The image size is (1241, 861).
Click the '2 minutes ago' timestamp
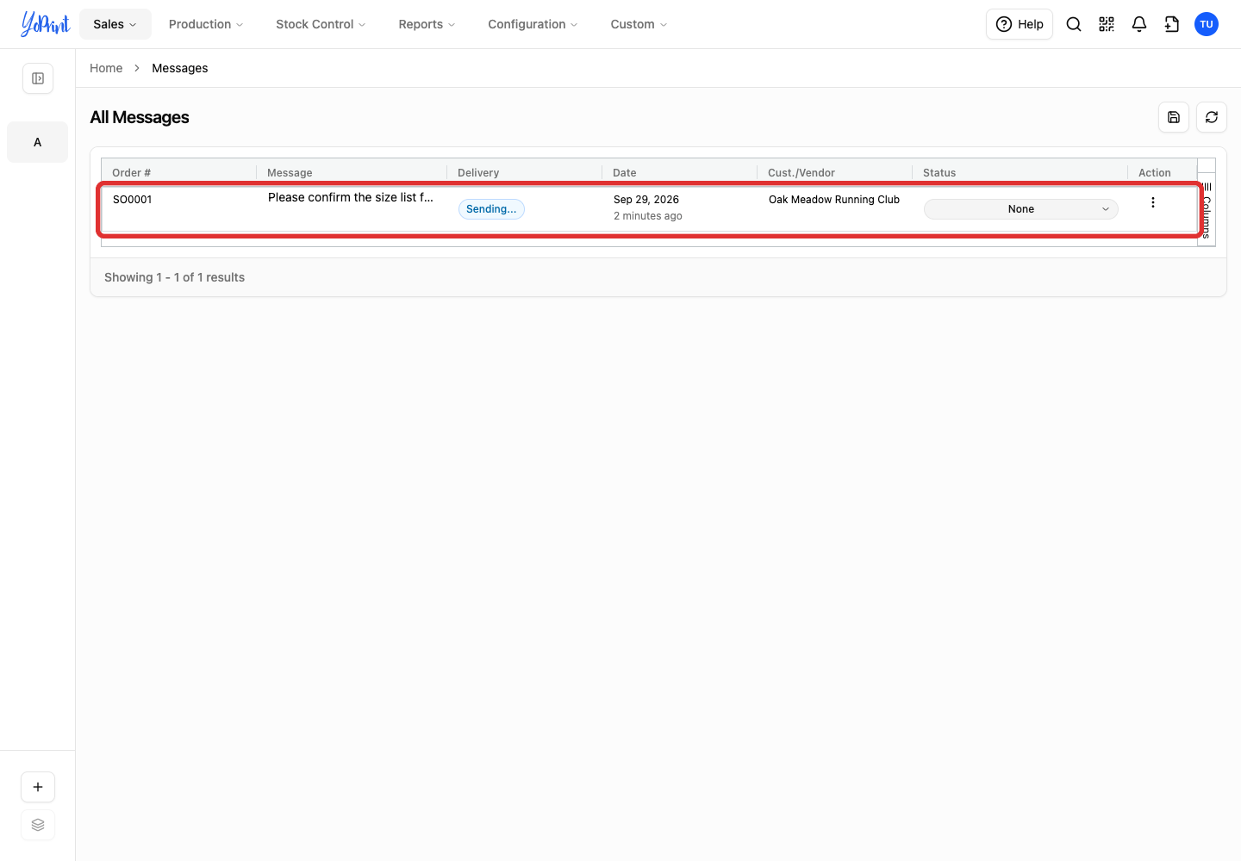point(648,216)
